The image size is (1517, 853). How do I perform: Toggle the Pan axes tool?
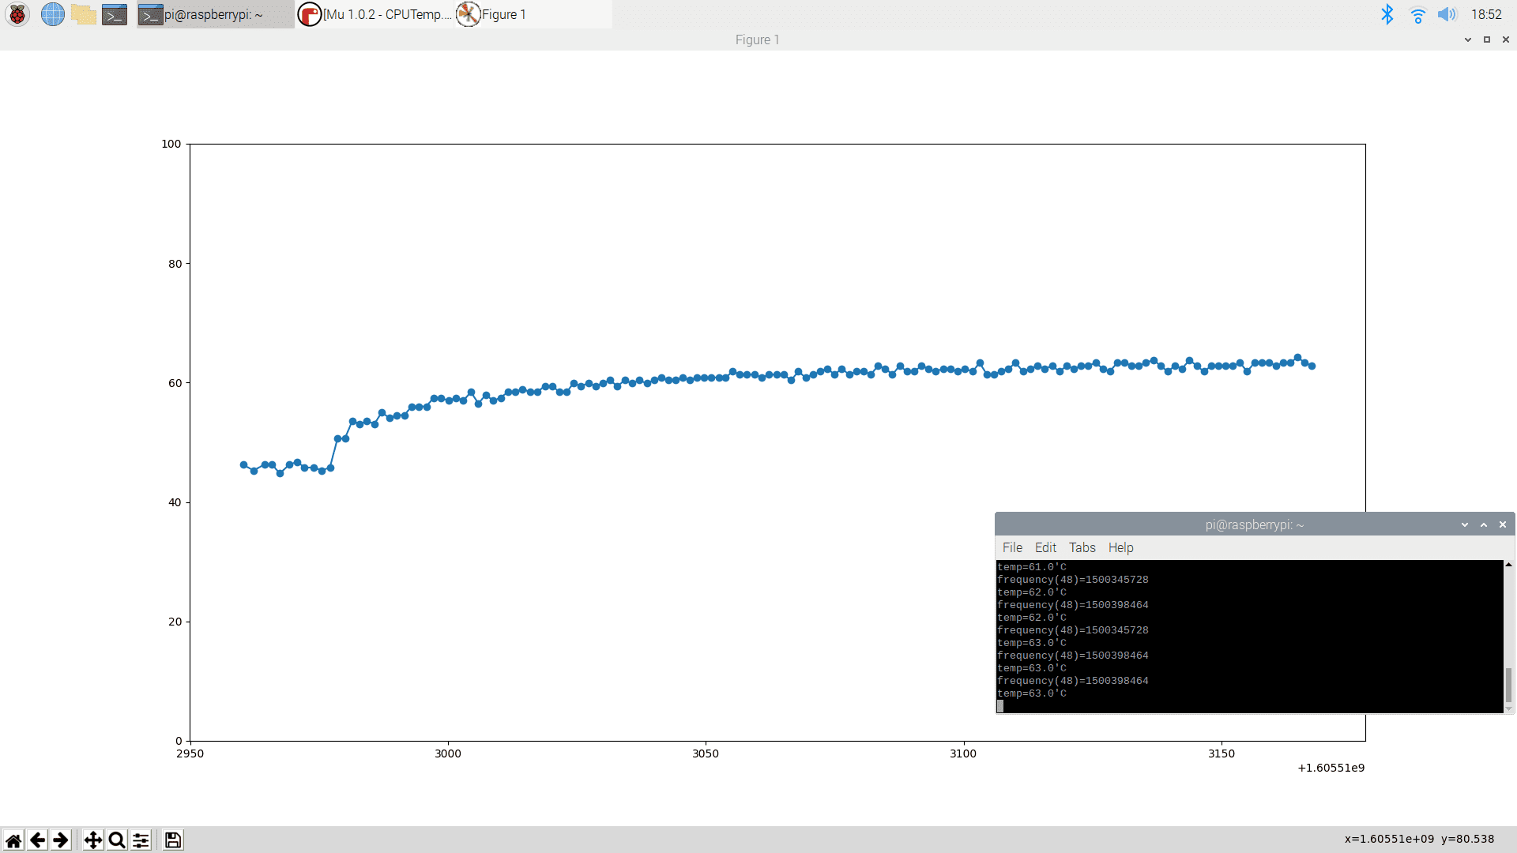pos(92,840)
